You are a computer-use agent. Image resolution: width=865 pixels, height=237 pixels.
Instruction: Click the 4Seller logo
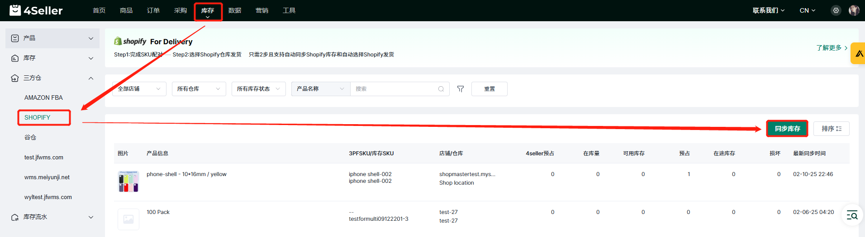(x=36, y=10)
